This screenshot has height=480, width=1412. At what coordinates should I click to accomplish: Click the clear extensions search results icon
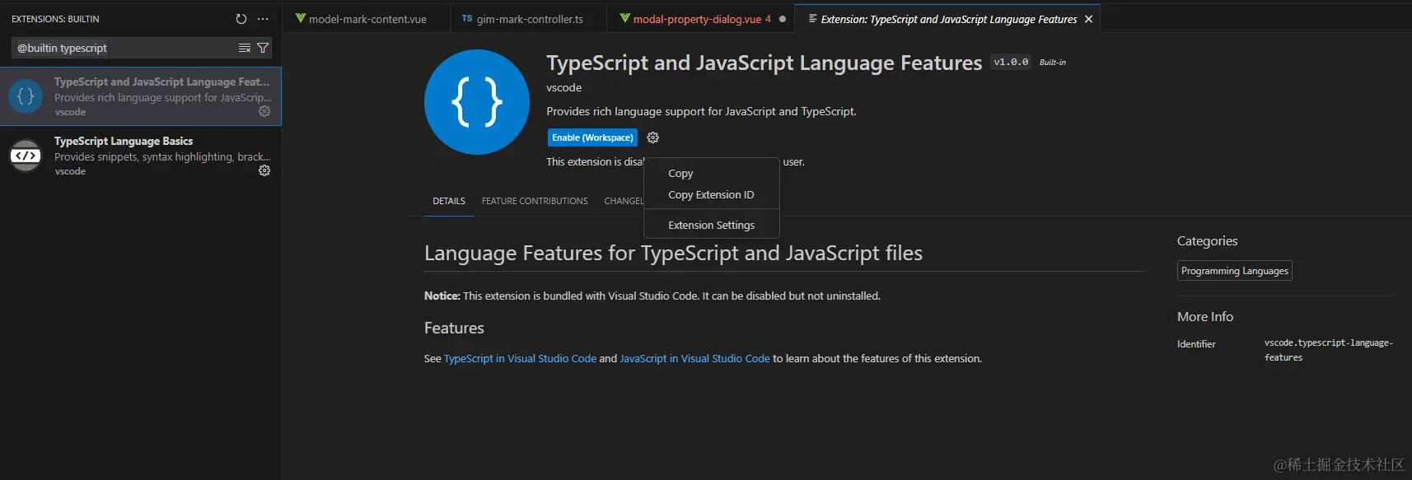click(x=245, y=49)
